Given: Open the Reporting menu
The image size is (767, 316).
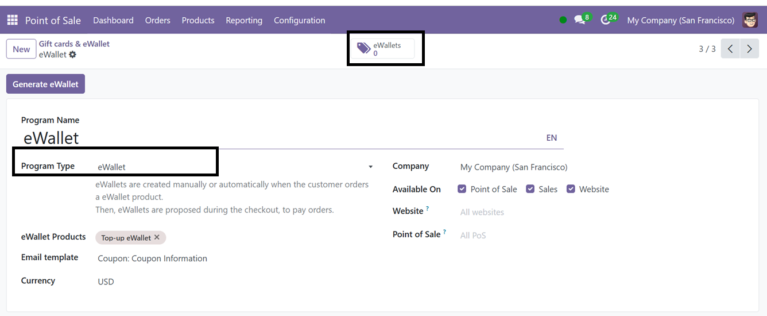Looking at the screenshot, I should (244, 20).
